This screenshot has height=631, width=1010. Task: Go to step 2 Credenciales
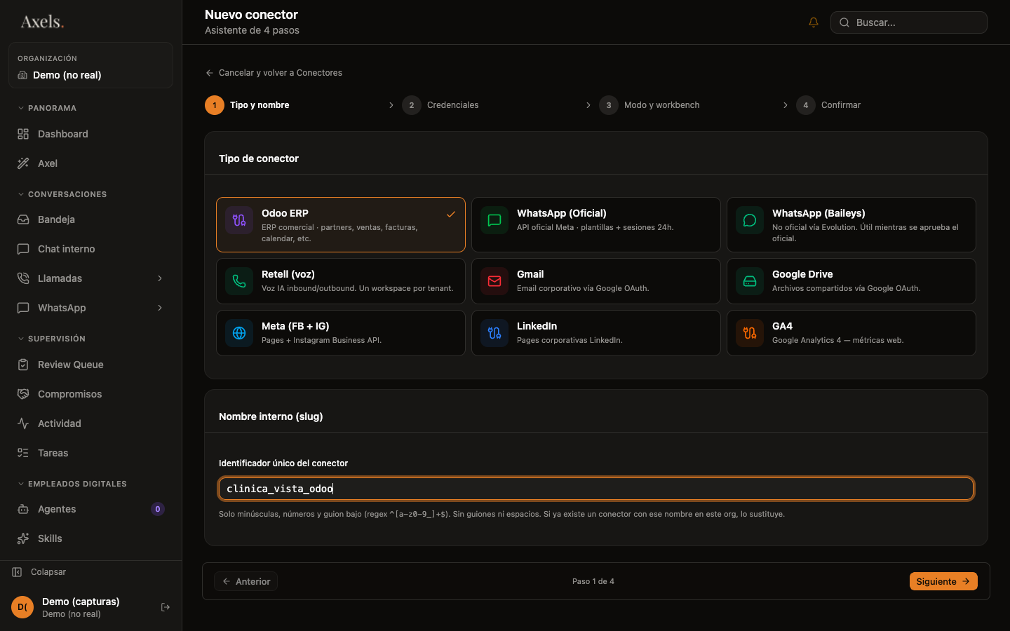pyautogui.click(x=440, y=105)
